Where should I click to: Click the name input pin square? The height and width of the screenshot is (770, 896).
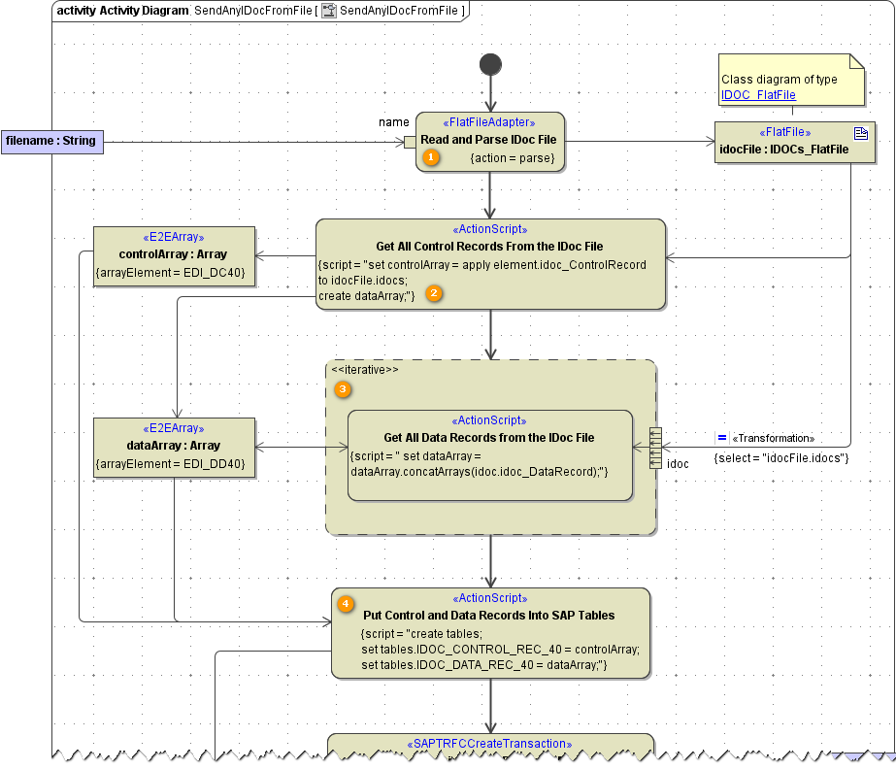410,142
